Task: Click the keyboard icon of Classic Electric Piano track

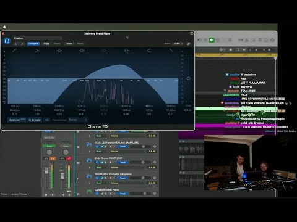Action: click(89, 192)
